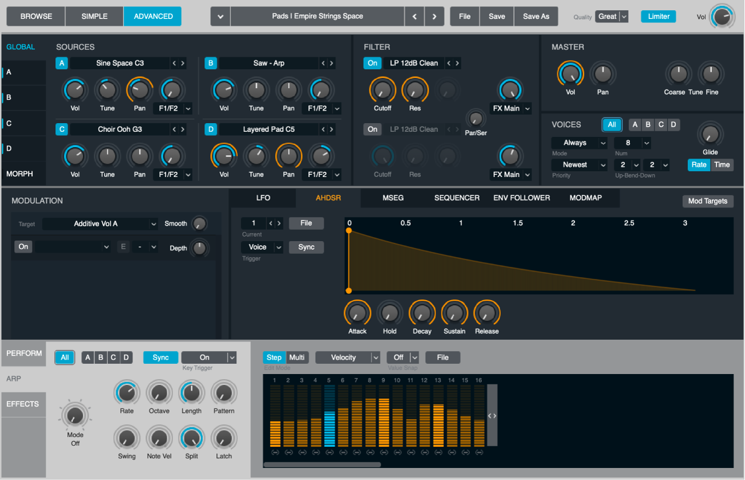This screenshot has height=480, width=745.
Task: Click the horizontal scrollbar under the sequencer
Action: [x=322, y=465]
